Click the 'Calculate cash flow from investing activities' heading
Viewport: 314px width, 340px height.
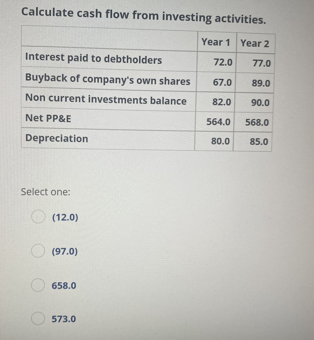point(144,16)
